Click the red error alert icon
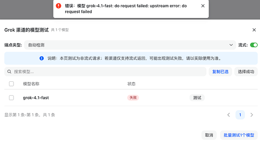 pos(58,6)
